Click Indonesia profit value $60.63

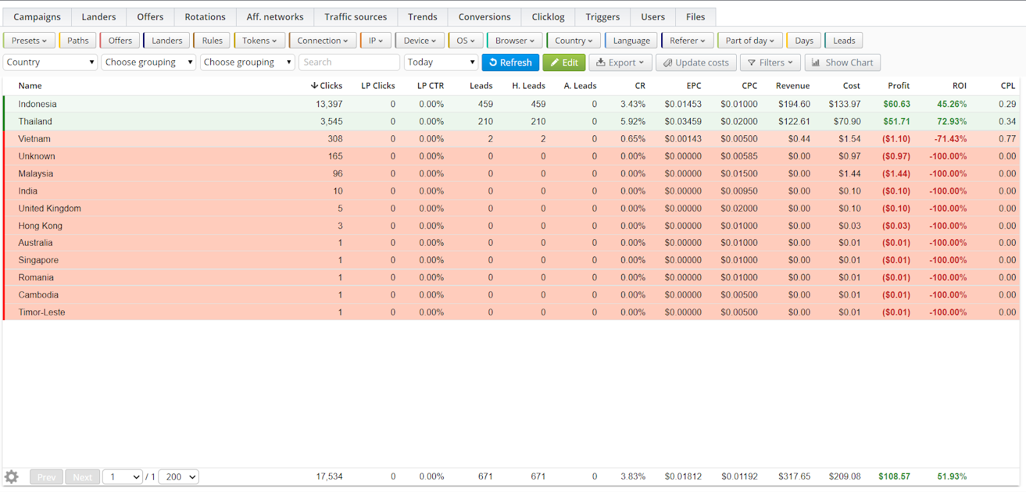896,104
